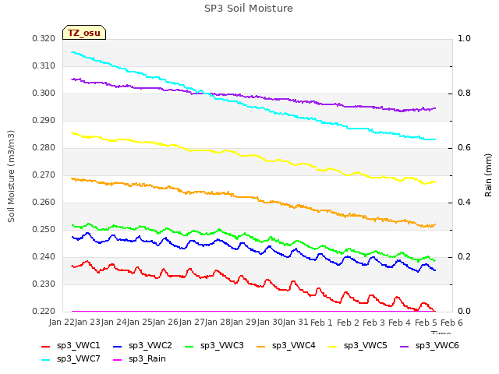Click the Feb 1 x-axis tick label

tap(321, 323)
